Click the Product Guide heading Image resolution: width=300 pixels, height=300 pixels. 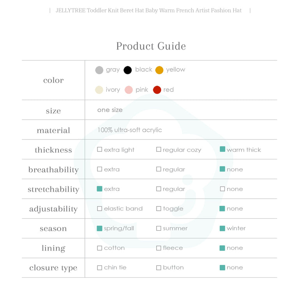(151, 46)
